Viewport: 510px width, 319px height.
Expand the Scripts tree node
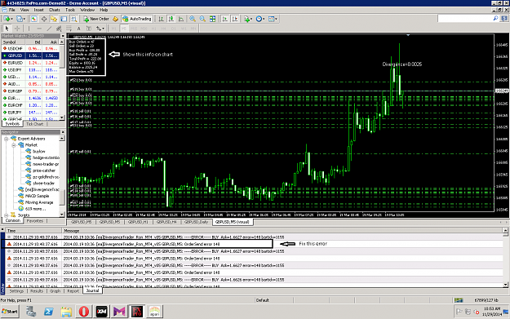7,215
